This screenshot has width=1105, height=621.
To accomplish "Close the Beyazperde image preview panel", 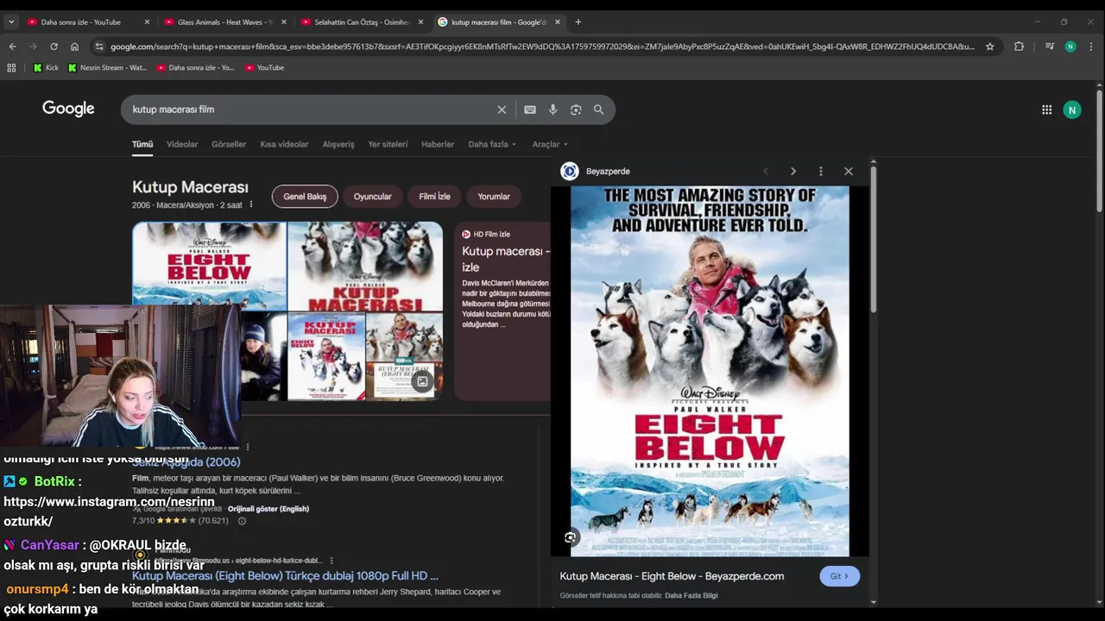I will click(x=848, y=171).
